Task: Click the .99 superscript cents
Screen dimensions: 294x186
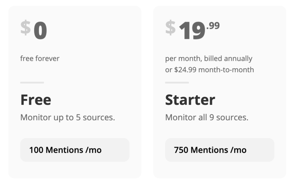Action: [x=213, y=26]
